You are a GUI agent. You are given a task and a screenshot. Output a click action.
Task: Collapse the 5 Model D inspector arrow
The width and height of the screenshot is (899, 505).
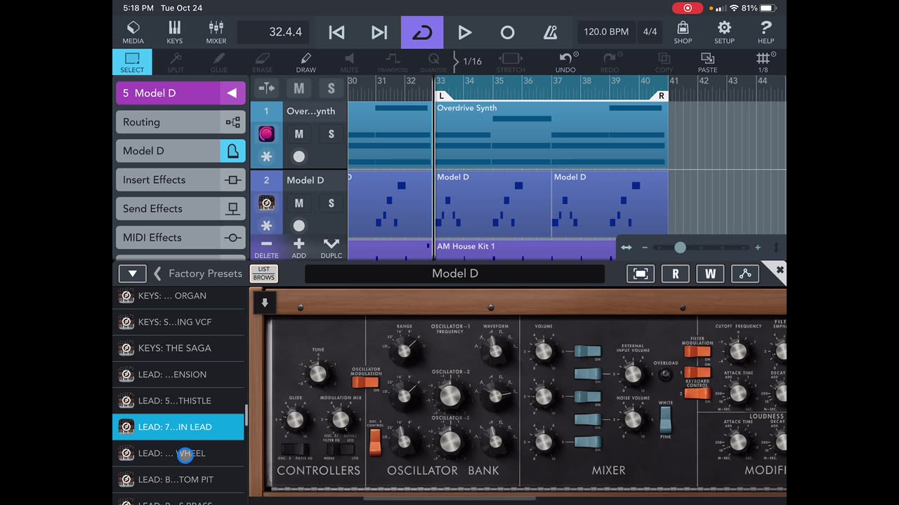231,93
